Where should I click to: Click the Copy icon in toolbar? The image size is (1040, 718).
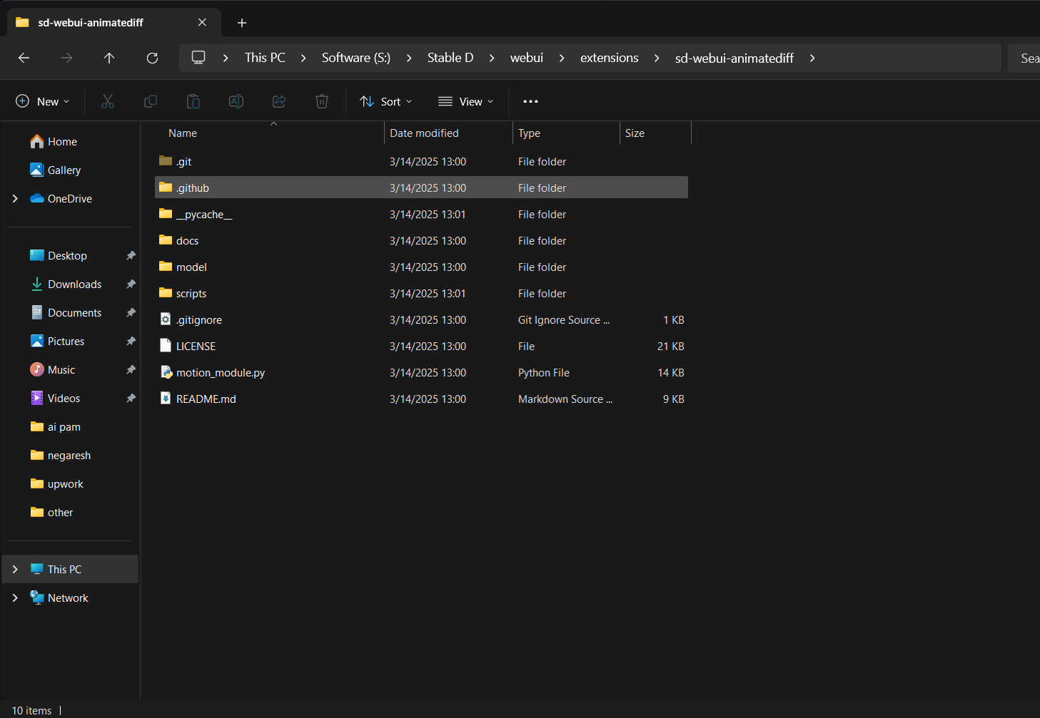(151, 101)
